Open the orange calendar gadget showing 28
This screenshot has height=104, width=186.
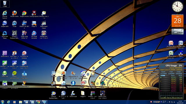(178, 21)
